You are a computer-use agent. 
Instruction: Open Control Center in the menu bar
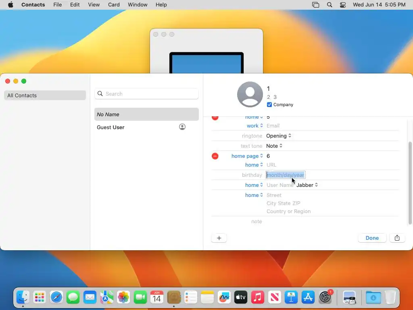343,5
